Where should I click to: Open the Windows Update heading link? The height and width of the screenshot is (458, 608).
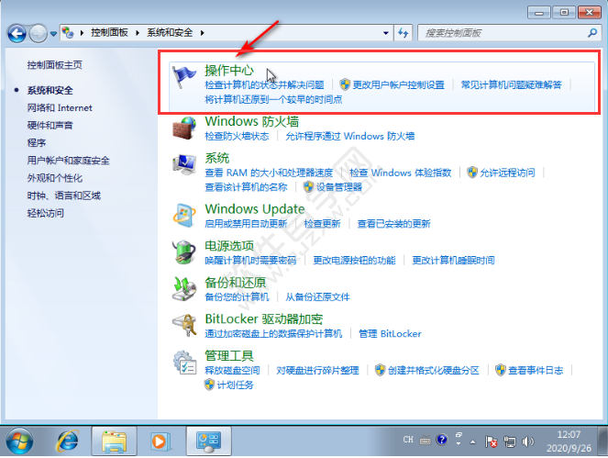255,209
